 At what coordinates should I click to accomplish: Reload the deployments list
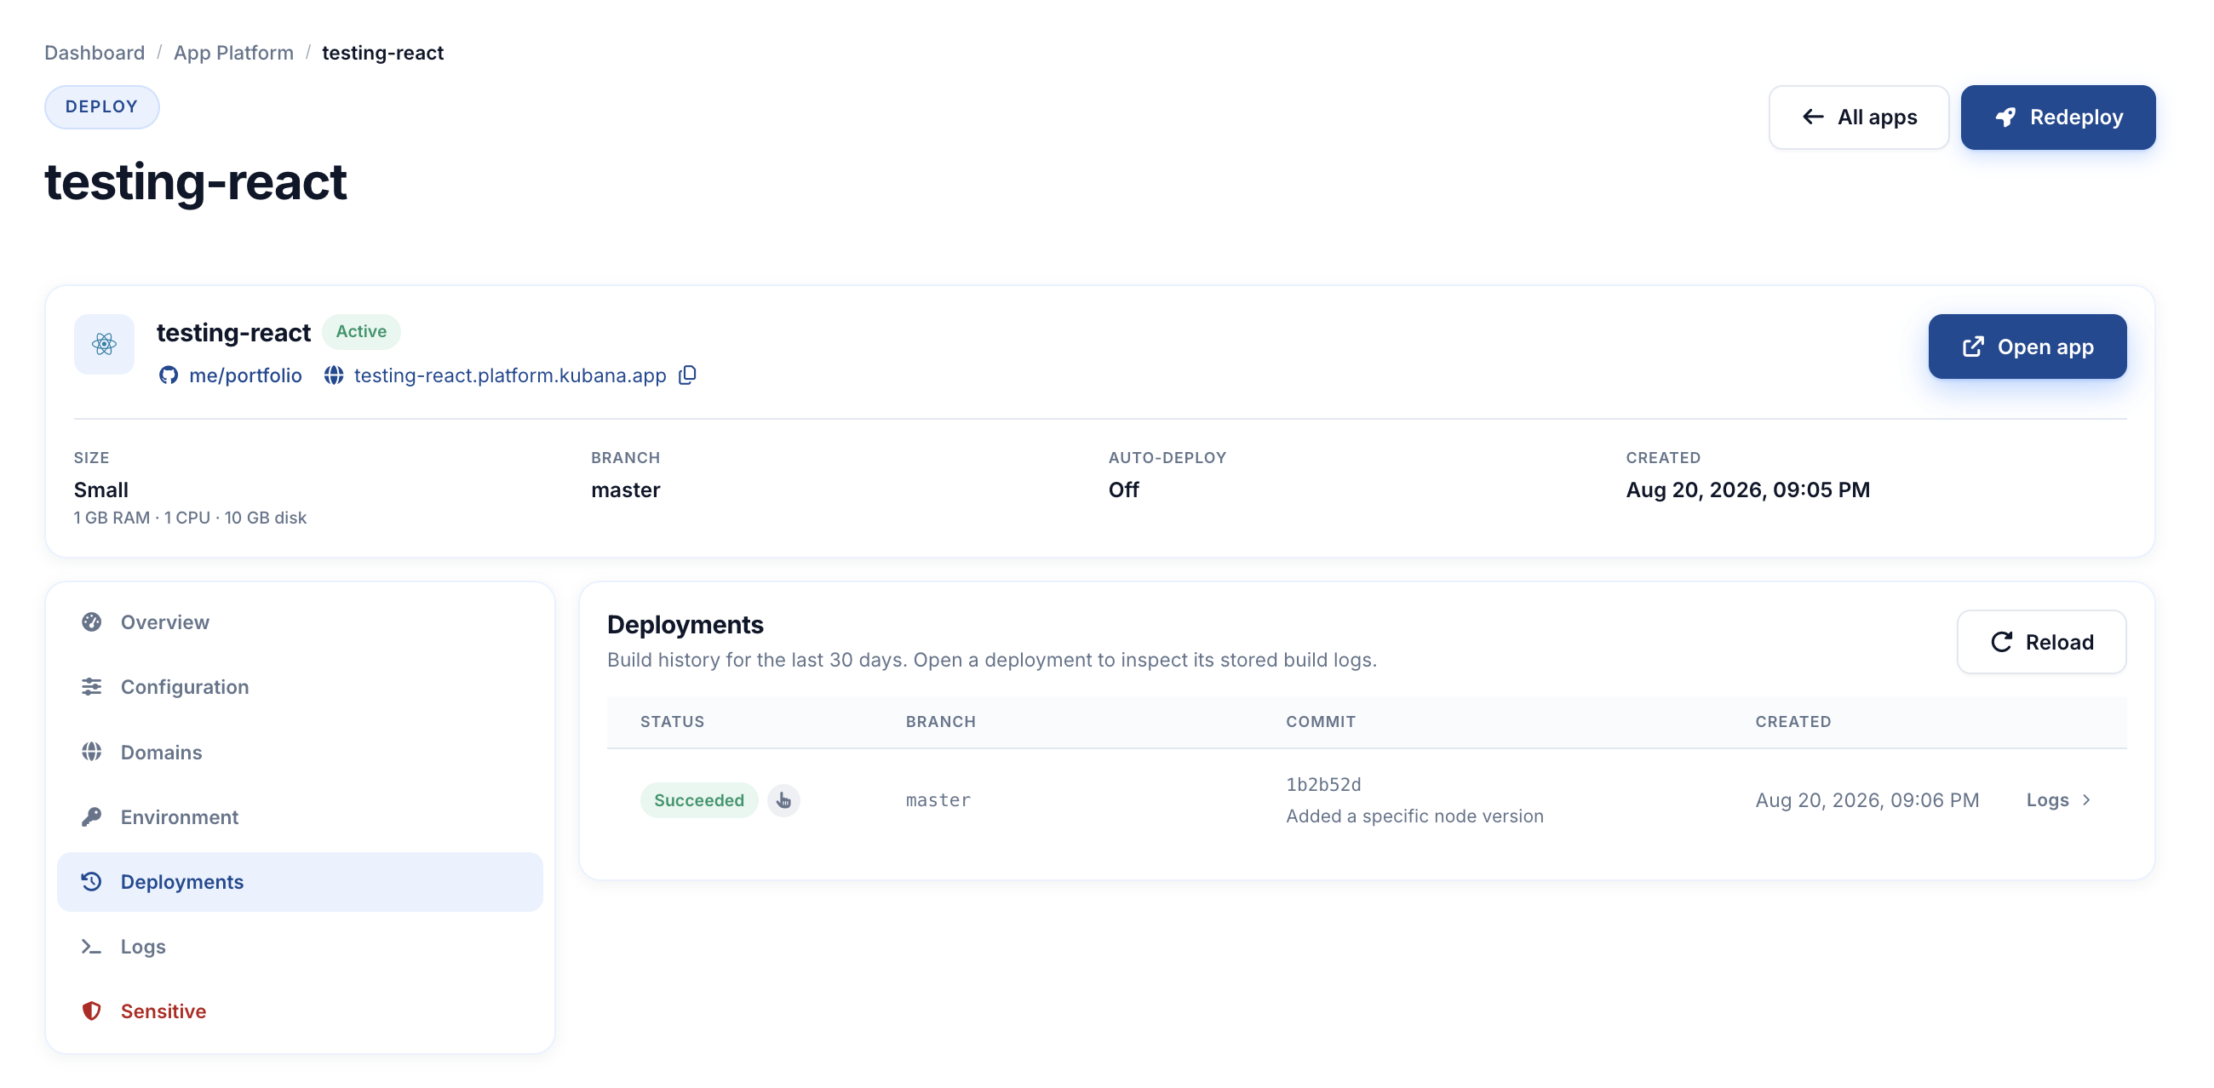2041,642
